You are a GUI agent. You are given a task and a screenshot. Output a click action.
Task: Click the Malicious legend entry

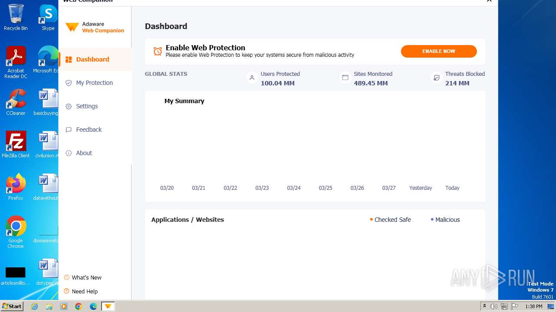(x=445, y=220)
